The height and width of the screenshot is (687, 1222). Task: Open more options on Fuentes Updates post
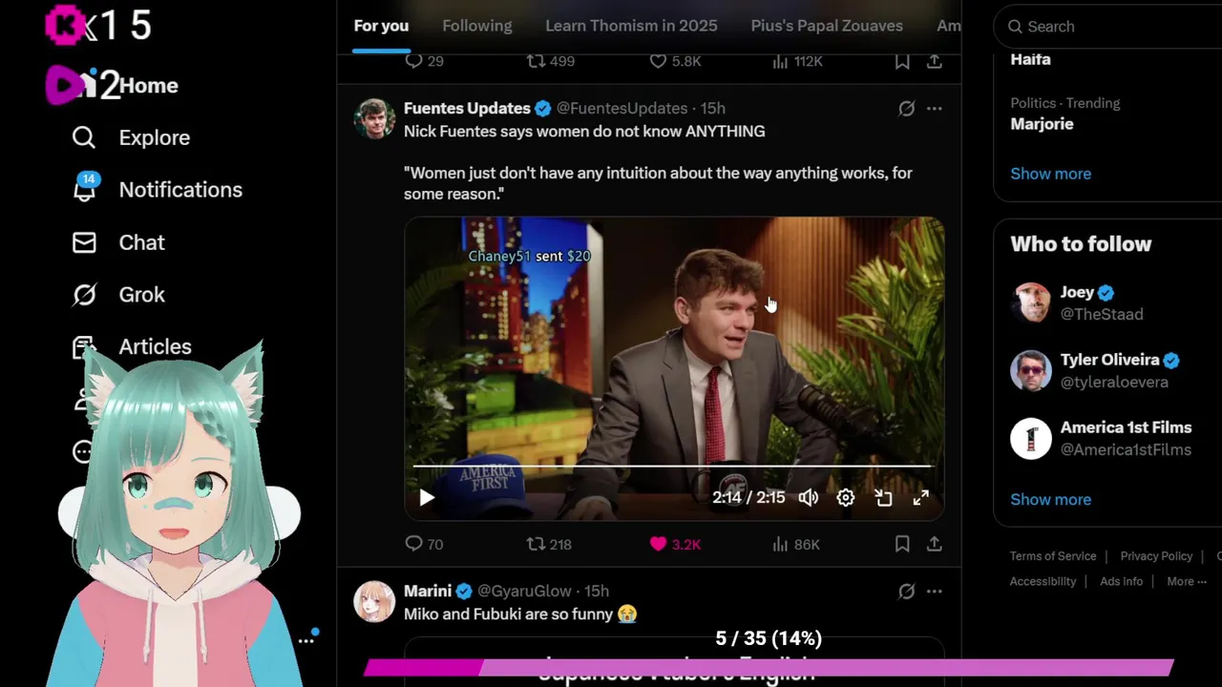[x=935, y=109]
